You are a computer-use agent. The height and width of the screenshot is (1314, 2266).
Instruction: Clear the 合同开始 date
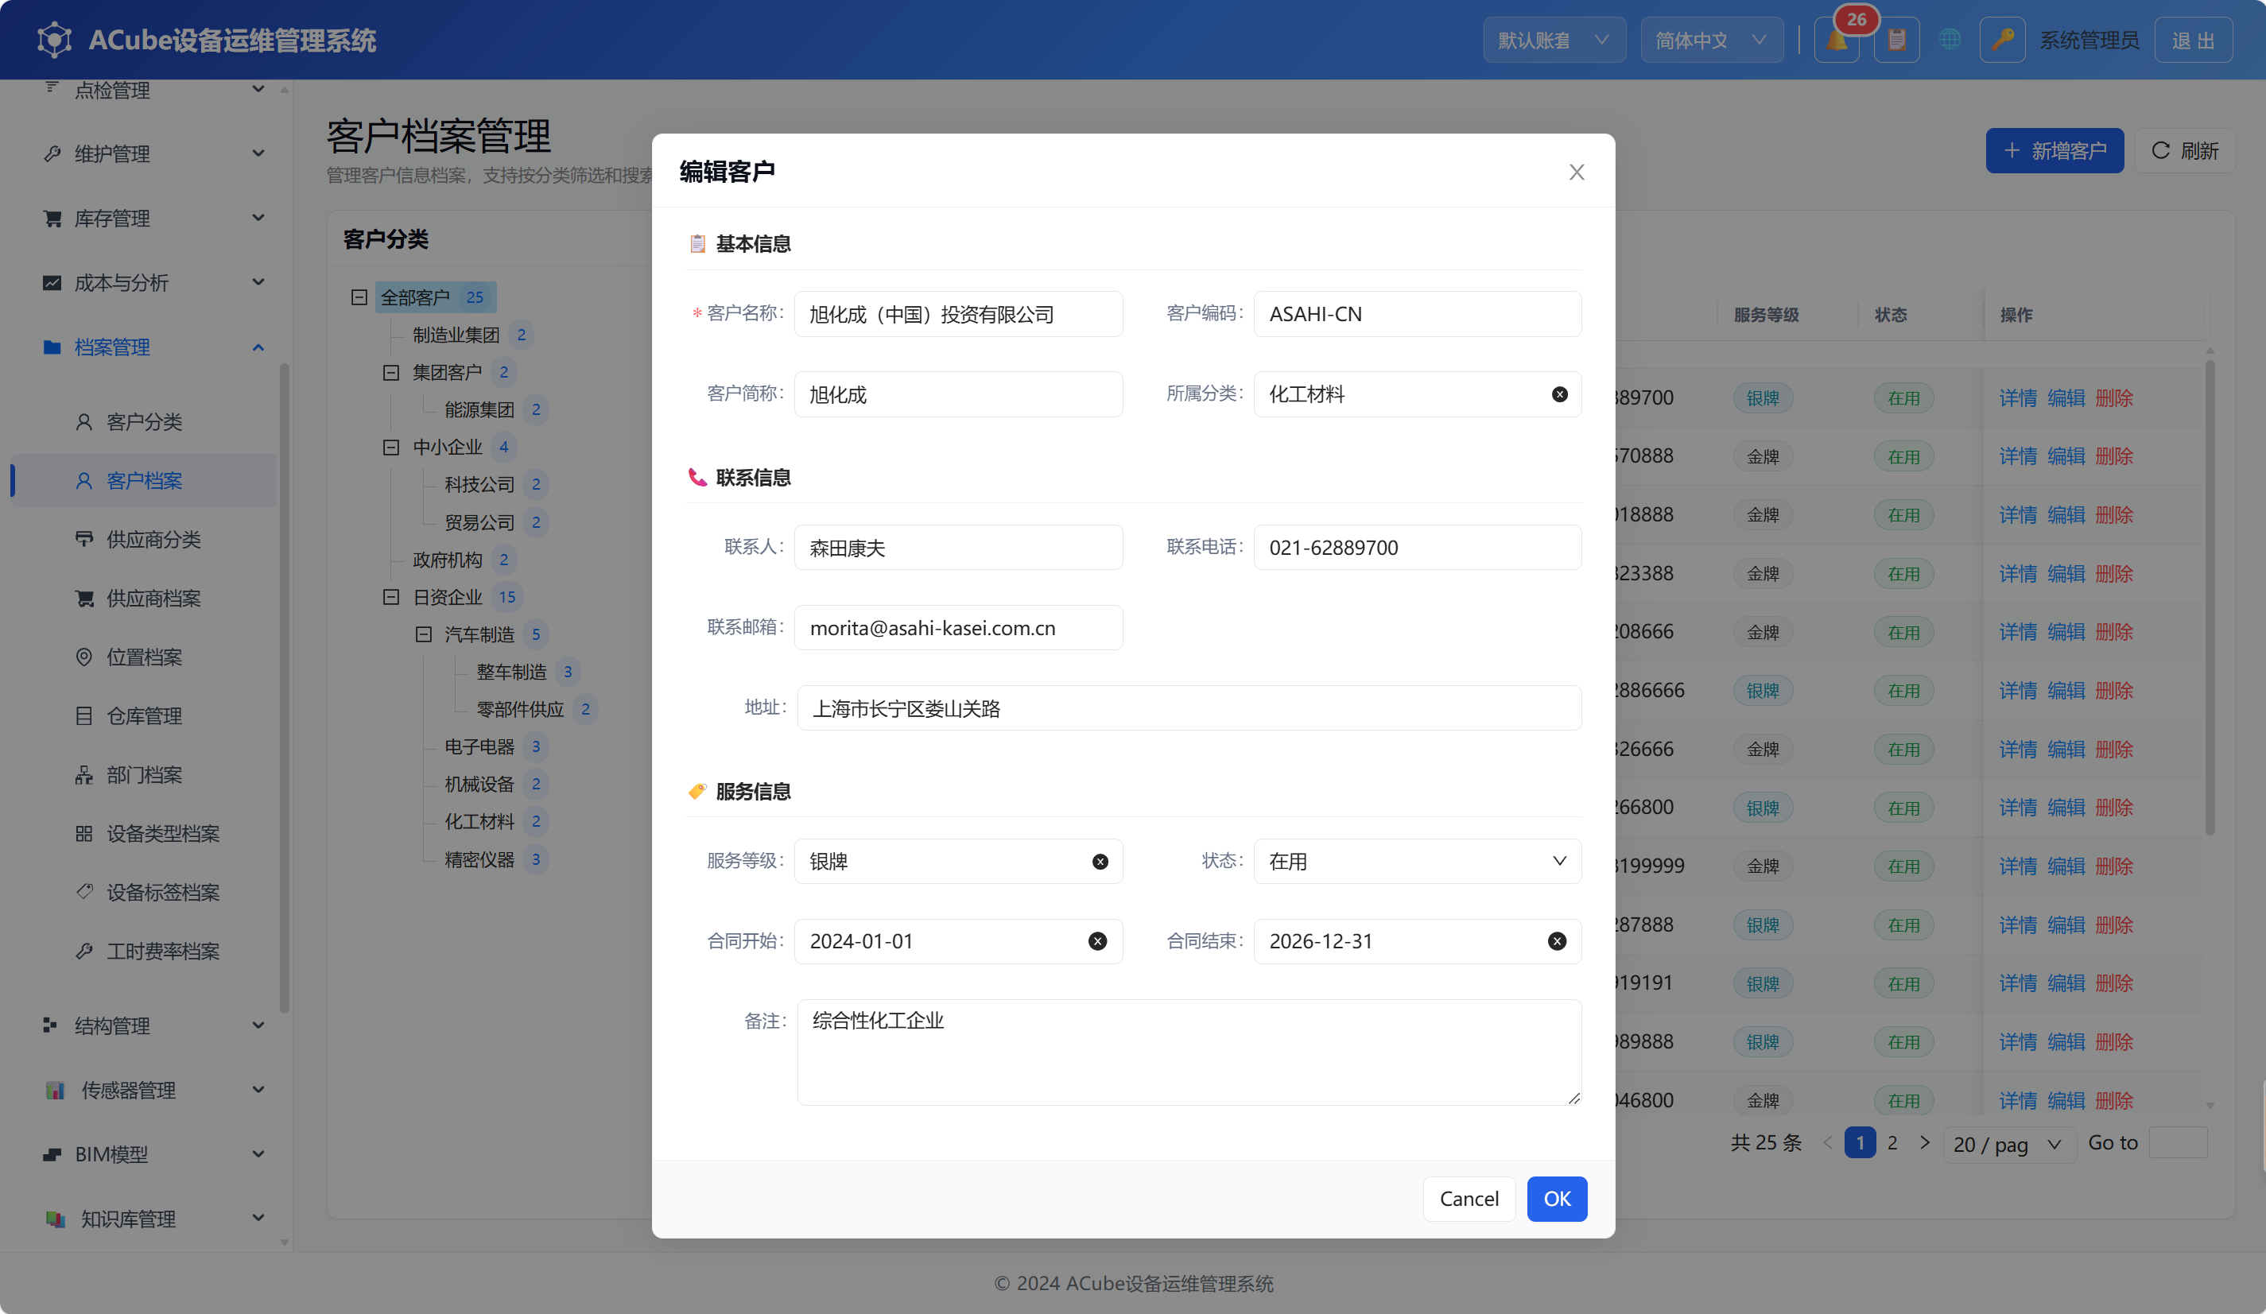click(x=1097, y=941)
